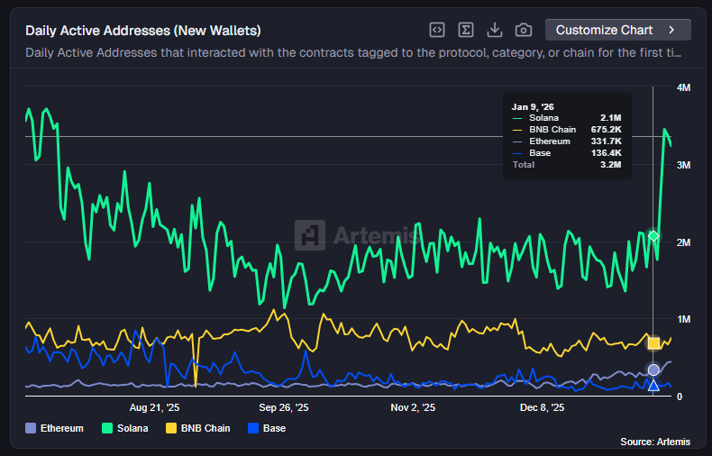The height and width of the screenshot is (456, 712).
Task: Expand the Customize Chart panel
Action: (x=617, y=30)
